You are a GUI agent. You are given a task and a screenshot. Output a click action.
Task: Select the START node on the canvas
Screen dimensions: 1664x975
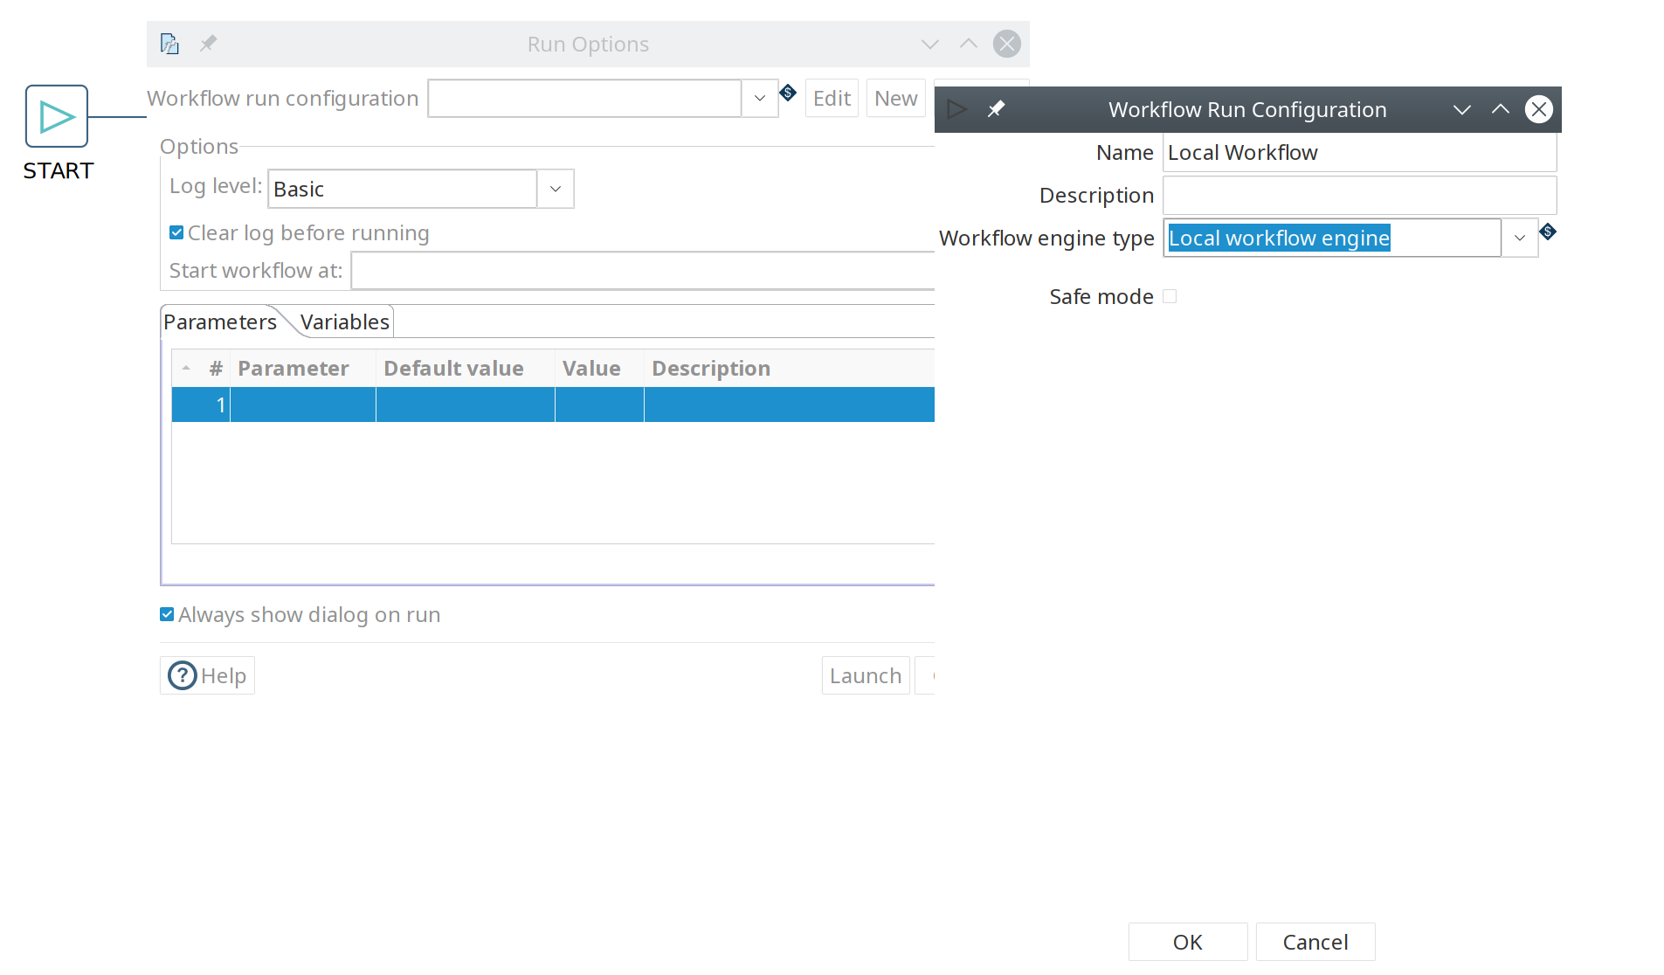click(56, 116)
